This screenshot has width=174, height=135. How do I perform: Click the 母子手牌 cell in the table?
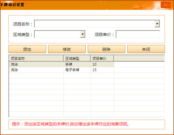click(x=77, y=70)
